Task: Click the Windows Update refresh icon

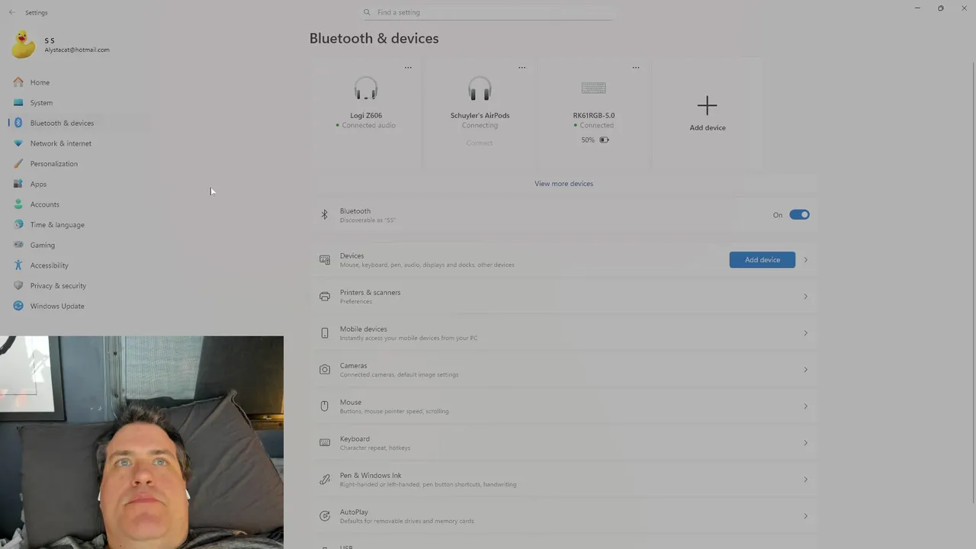Action: (x=18, y=306)
